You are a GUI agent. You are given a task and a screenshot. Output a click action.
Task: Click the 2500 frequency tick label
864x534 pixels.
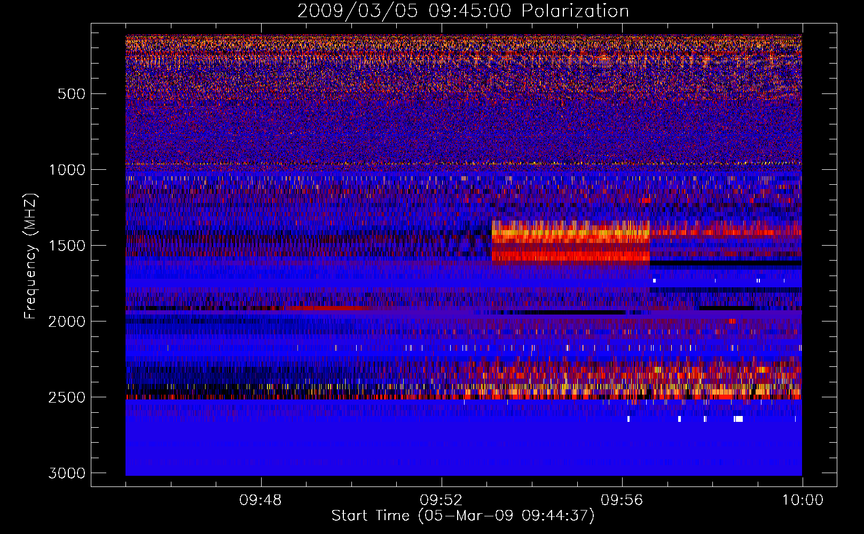point(67,397)
